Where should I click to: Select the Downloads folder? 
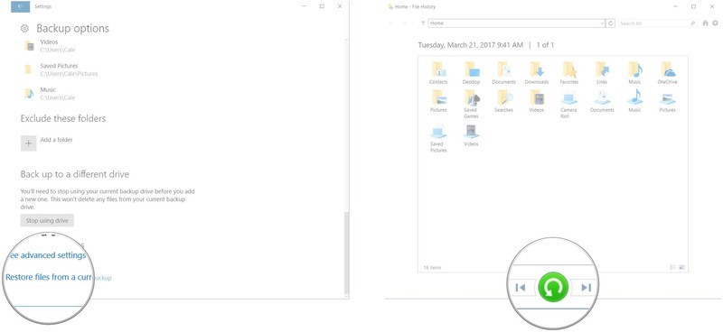537,73
